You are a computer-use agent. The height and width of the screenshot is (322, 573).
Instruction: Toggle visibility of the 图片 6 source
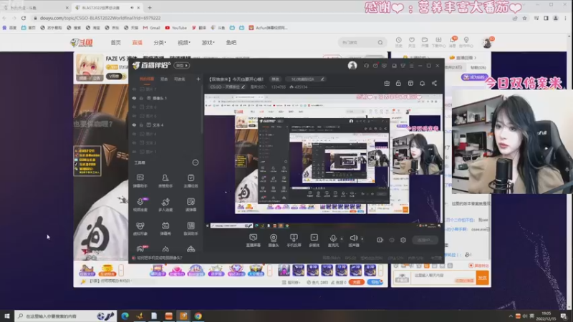(134, 116)
